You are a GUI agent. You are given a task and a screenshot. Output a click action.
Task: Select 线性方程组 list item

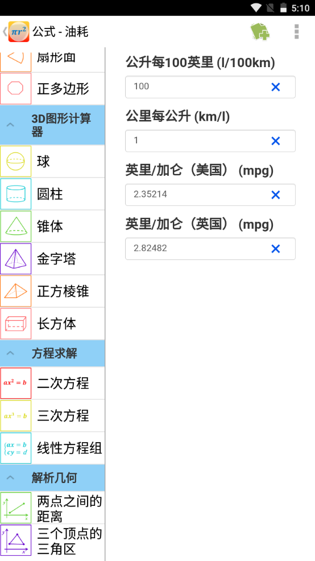point(52,448)
